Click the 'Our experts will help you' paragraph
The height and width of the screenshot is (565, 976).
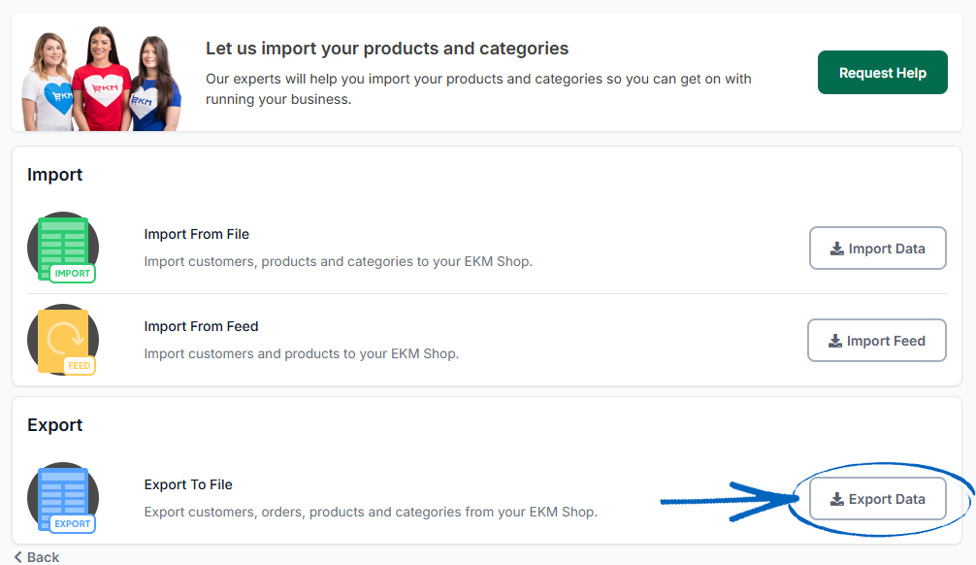click(x=478, y=89)
